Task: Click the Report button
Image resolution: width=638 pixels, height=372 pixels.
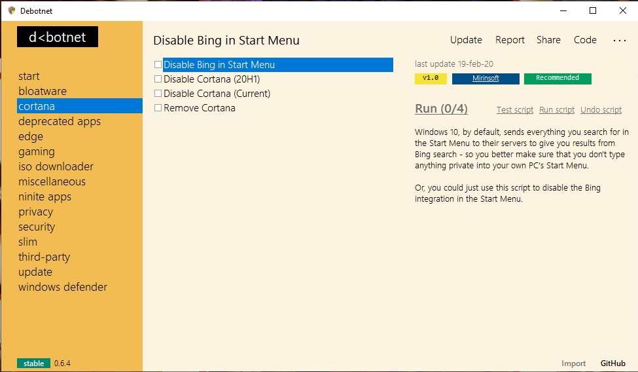Action: (510, 40)
